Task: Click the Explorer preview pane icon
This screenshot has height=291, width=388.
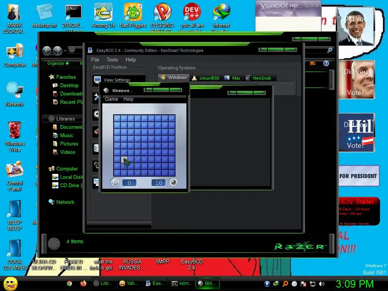Action: pyautogui.click(x=313, y=63)
